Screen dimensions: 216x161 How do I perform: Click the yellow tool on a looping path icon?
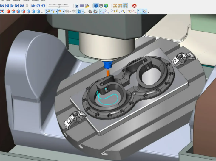pos(123,11)
